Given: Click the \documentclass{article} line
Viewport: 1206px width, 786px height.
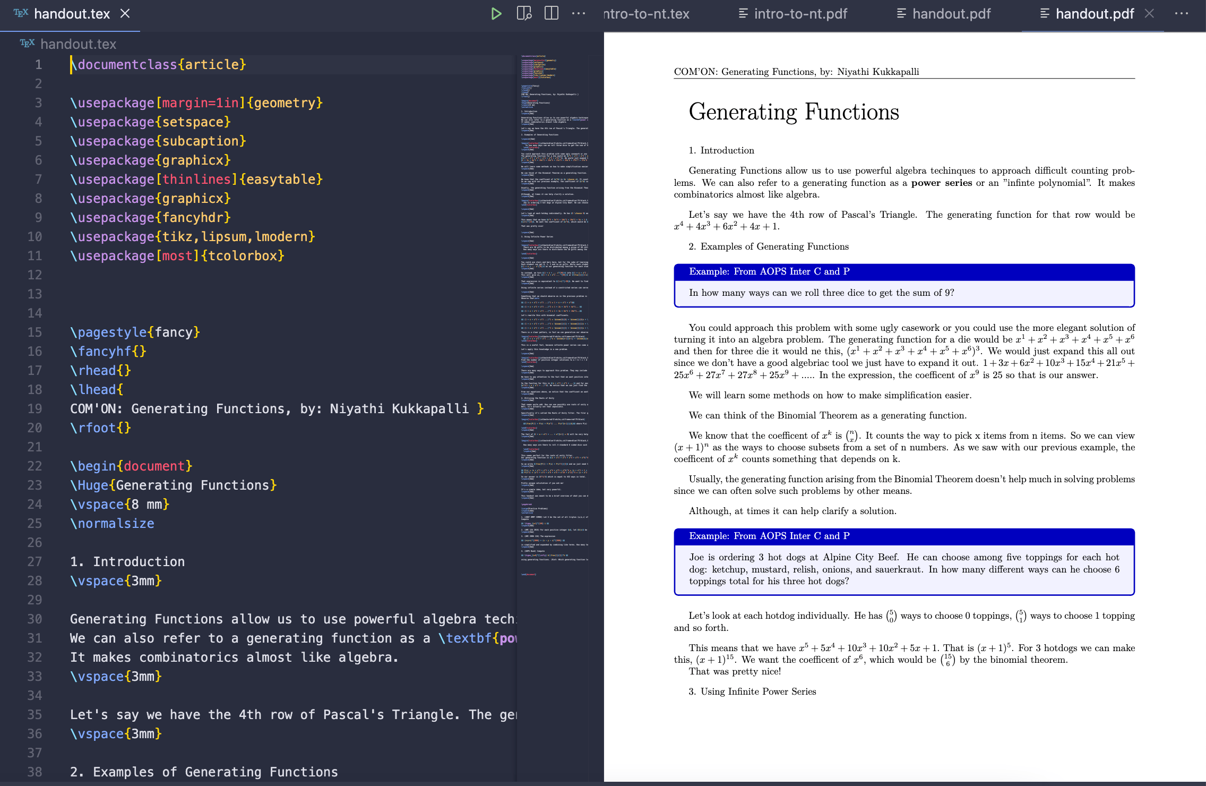Looking at the screenshot, I should 158,64.
